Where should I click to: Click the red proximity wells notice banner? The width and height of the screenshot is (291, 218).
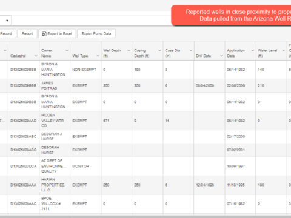231,15
